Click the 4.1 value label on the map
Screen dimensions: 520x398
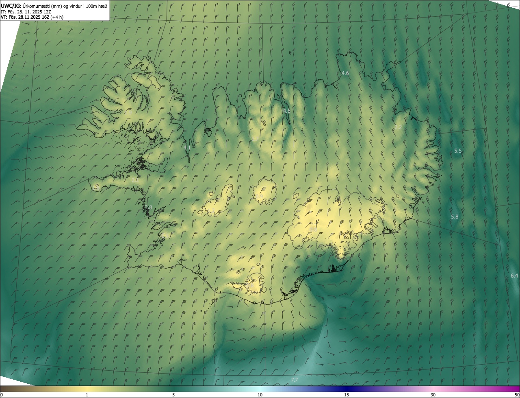187,148
